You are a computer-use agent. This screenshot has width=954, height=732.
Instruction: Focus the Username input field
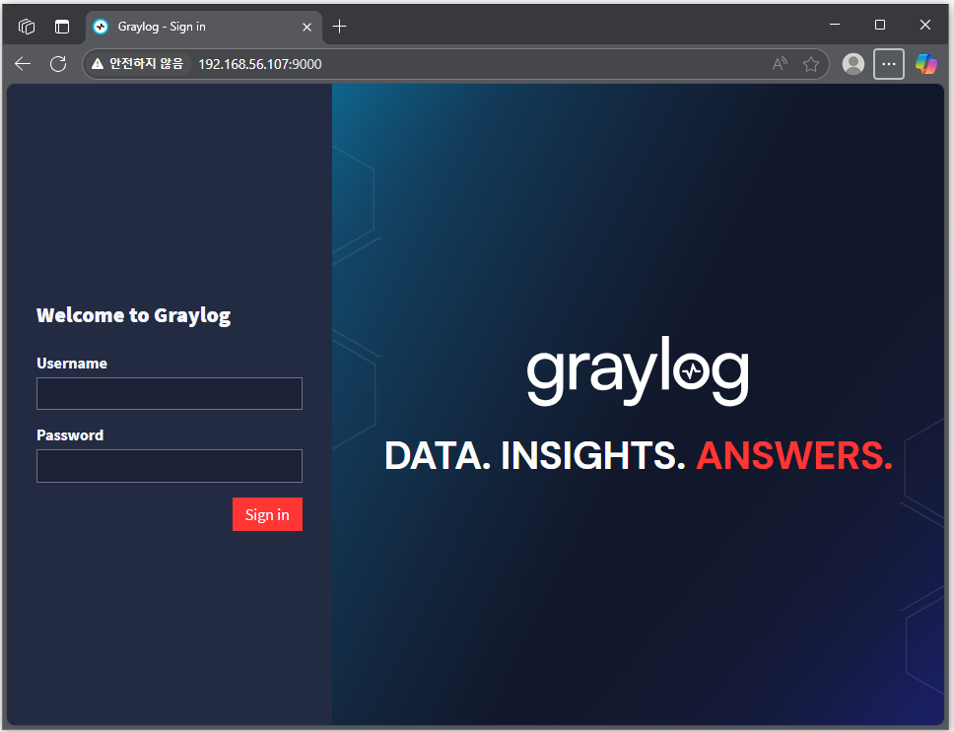170,393
